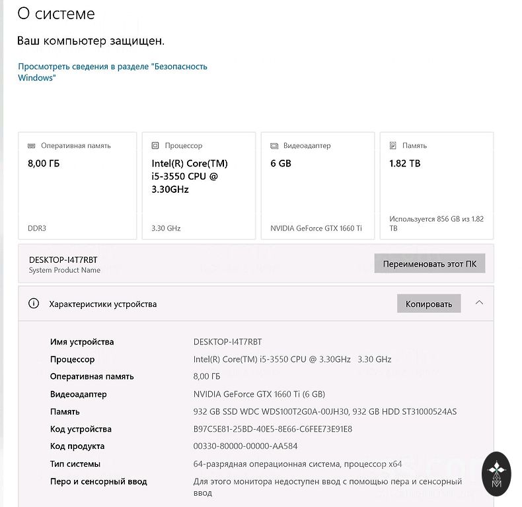Image resolution: width=522 pixels, height=507 pixels.
Task: Click the Код продукта value 00330-80000-00000-AA584
Action: [x=245, y=446]
